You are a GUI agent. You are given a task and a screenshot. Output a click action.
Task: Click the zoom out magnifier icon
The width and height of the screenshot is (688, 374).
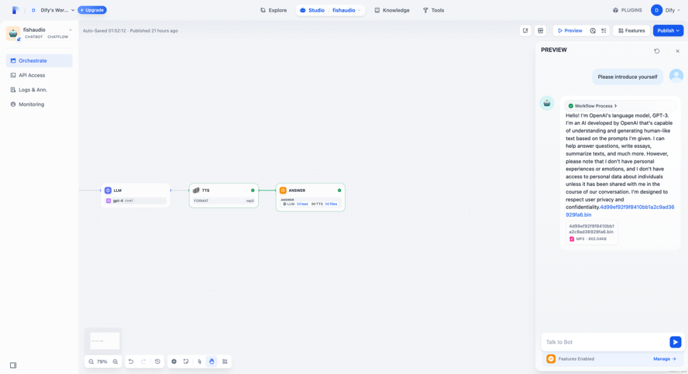coord(90,361)
